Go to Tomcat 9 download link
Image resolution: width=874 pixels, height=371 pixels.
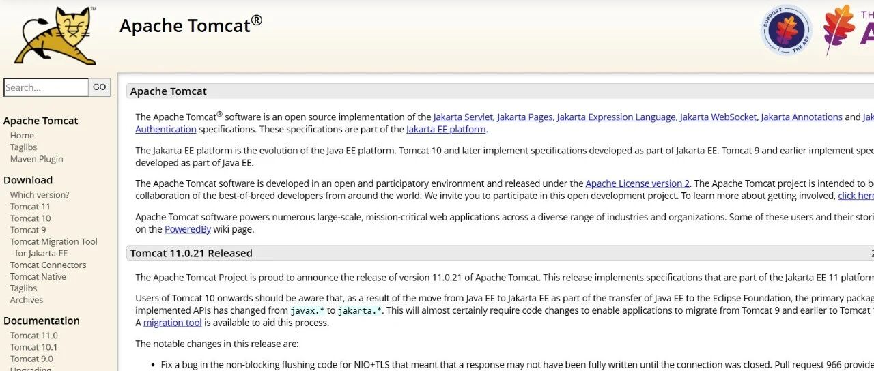pyautogui.click(x=28, y=230)
